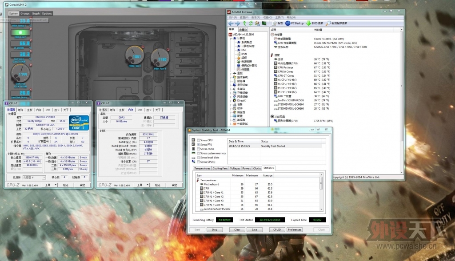Expand the 存储设备 node in AIDA64 tree
The height and width of the screenshot is (261, 455).
(x=231, y=93)
